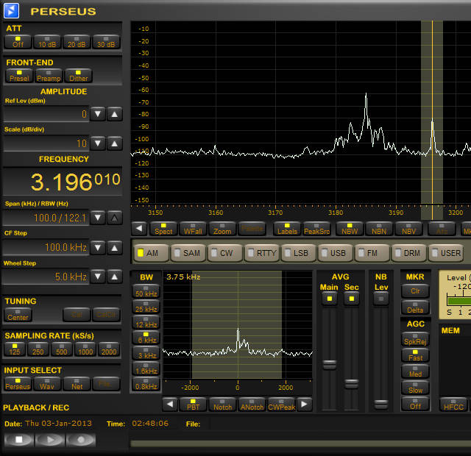
Task: Click the Perseus logo icon
Action: point(11,10)
